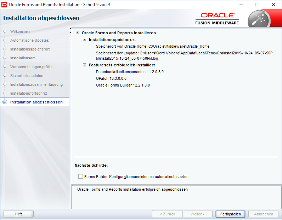Select the Installationsspeicherort step in sidebar
Viewport: 282px width, 220px height.
[x=30, y=49]
